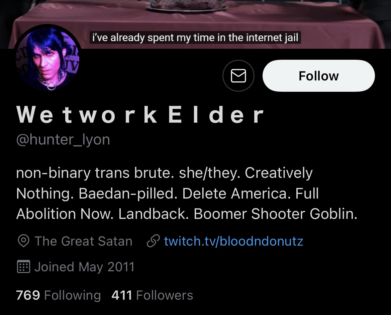The width and height of the screenshot is (391, 315).
Task: View the 411 Followers list
Action: [152, 295]
